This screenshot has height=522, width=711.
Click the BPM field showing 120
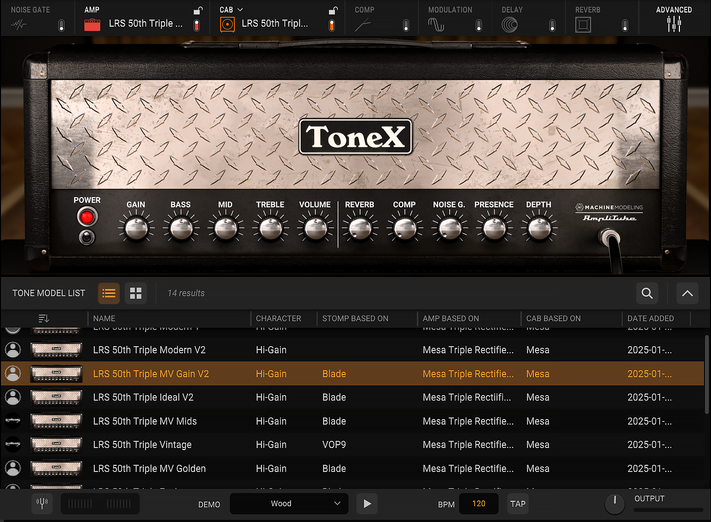click(x=479, y=503)
